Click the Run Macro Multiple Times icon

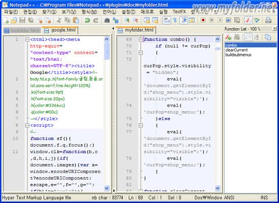[x=228, y=20]
